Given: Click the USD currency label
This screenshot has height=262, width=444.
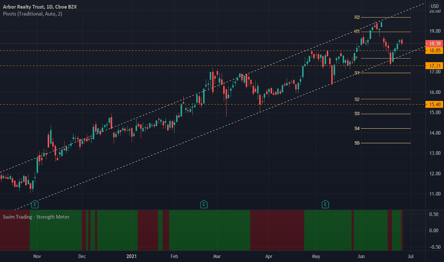Looking at the screenshot, I should point(434,6).
